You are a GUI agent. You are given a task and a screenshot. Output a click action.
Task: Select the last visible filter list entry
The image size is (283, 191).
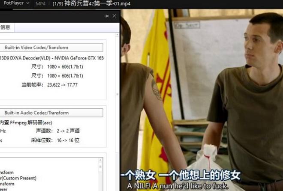4,189
